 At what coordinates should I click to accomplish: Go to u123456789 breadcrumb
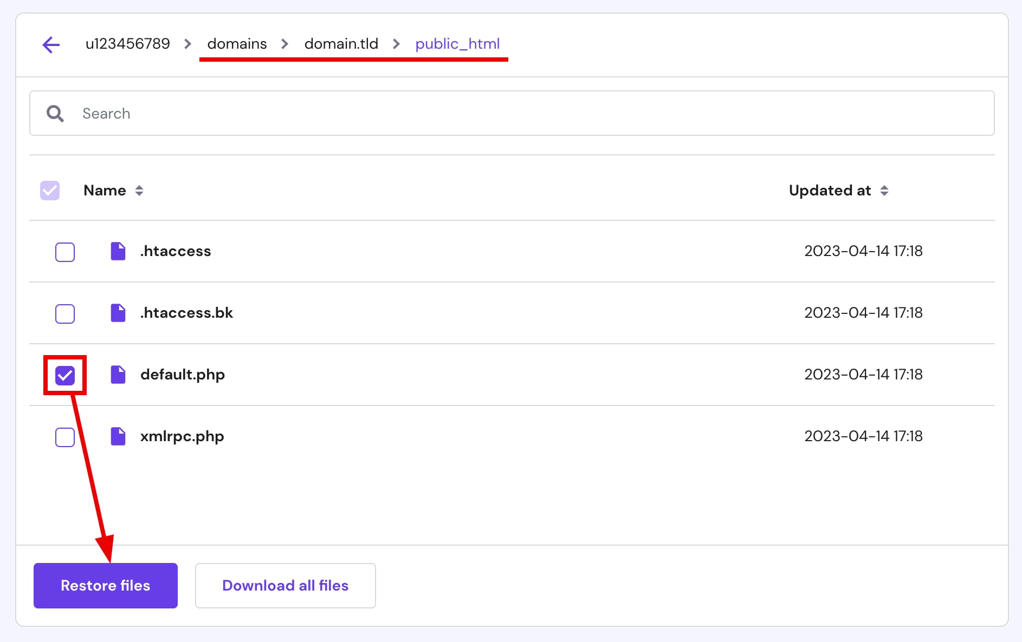point(128,44)
